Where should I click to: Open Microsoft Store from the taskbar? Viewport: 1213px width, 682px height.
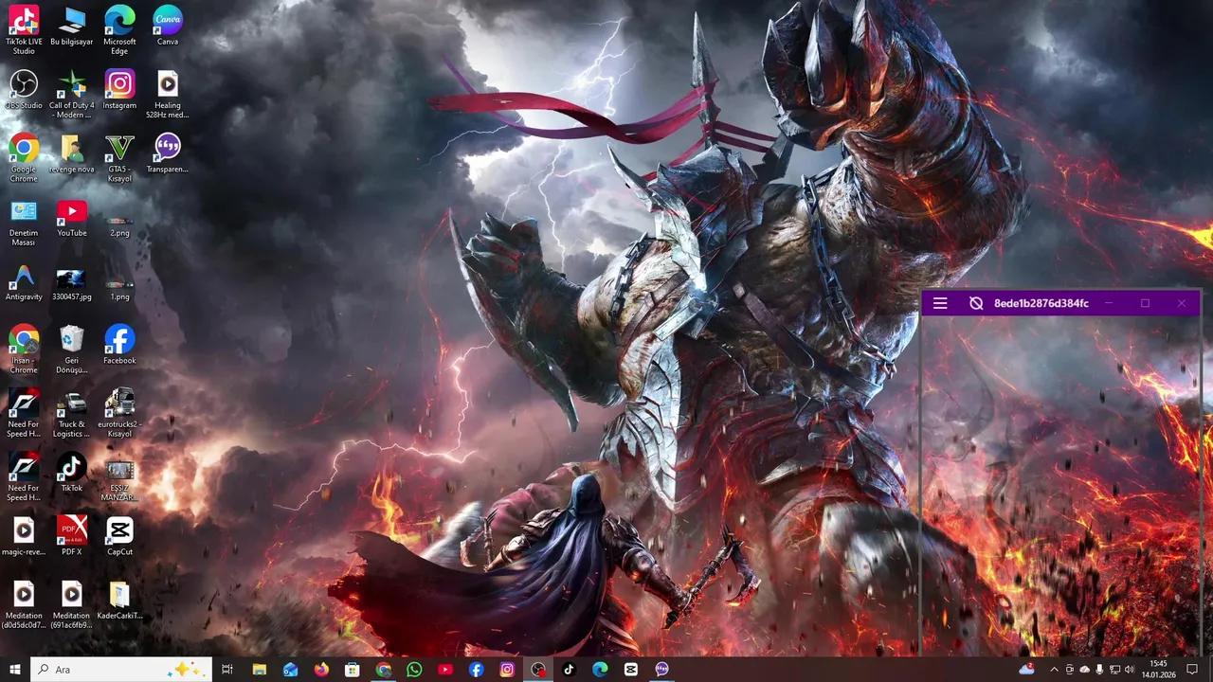[353, 670]
